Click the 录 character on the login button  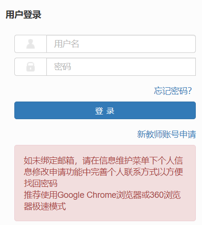110,111
